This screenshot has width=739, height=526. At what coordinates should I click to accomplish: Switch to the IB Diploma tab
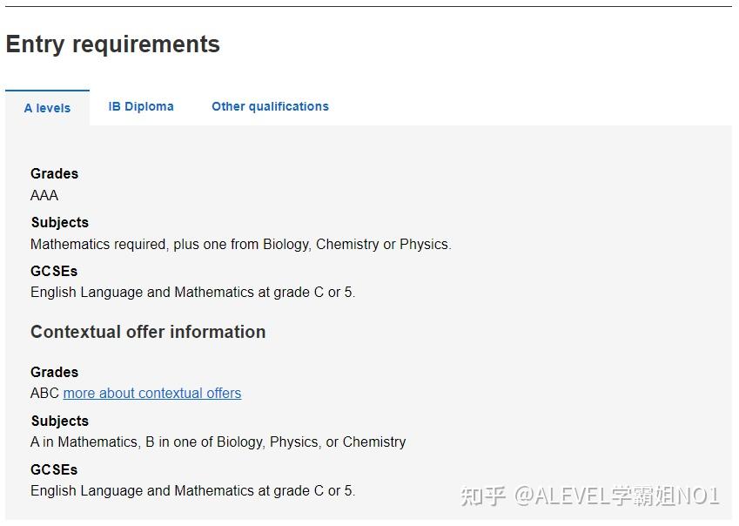pos(141,106)
